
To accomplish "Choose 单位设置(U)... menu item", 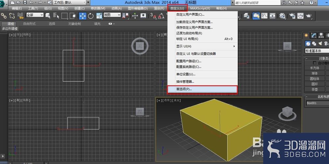I will pos(202,74).
